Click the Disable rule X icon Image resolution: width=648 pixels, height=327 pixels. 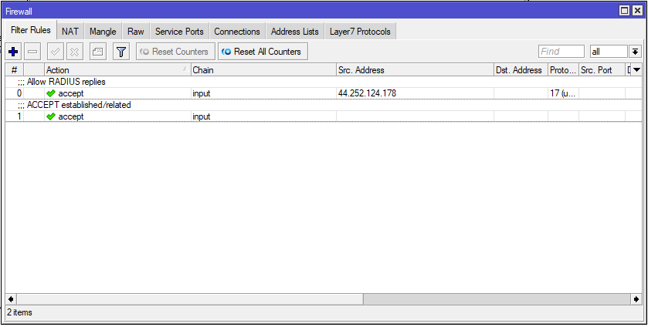click(x=74, y=52)
